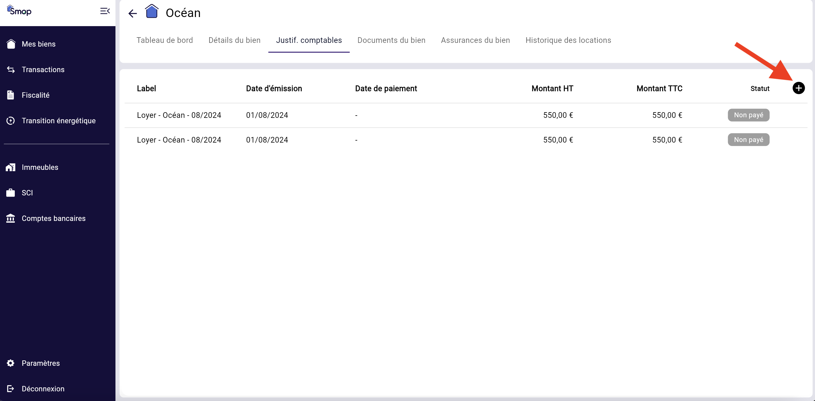Click Déconnexion to log out

[43, 389]
